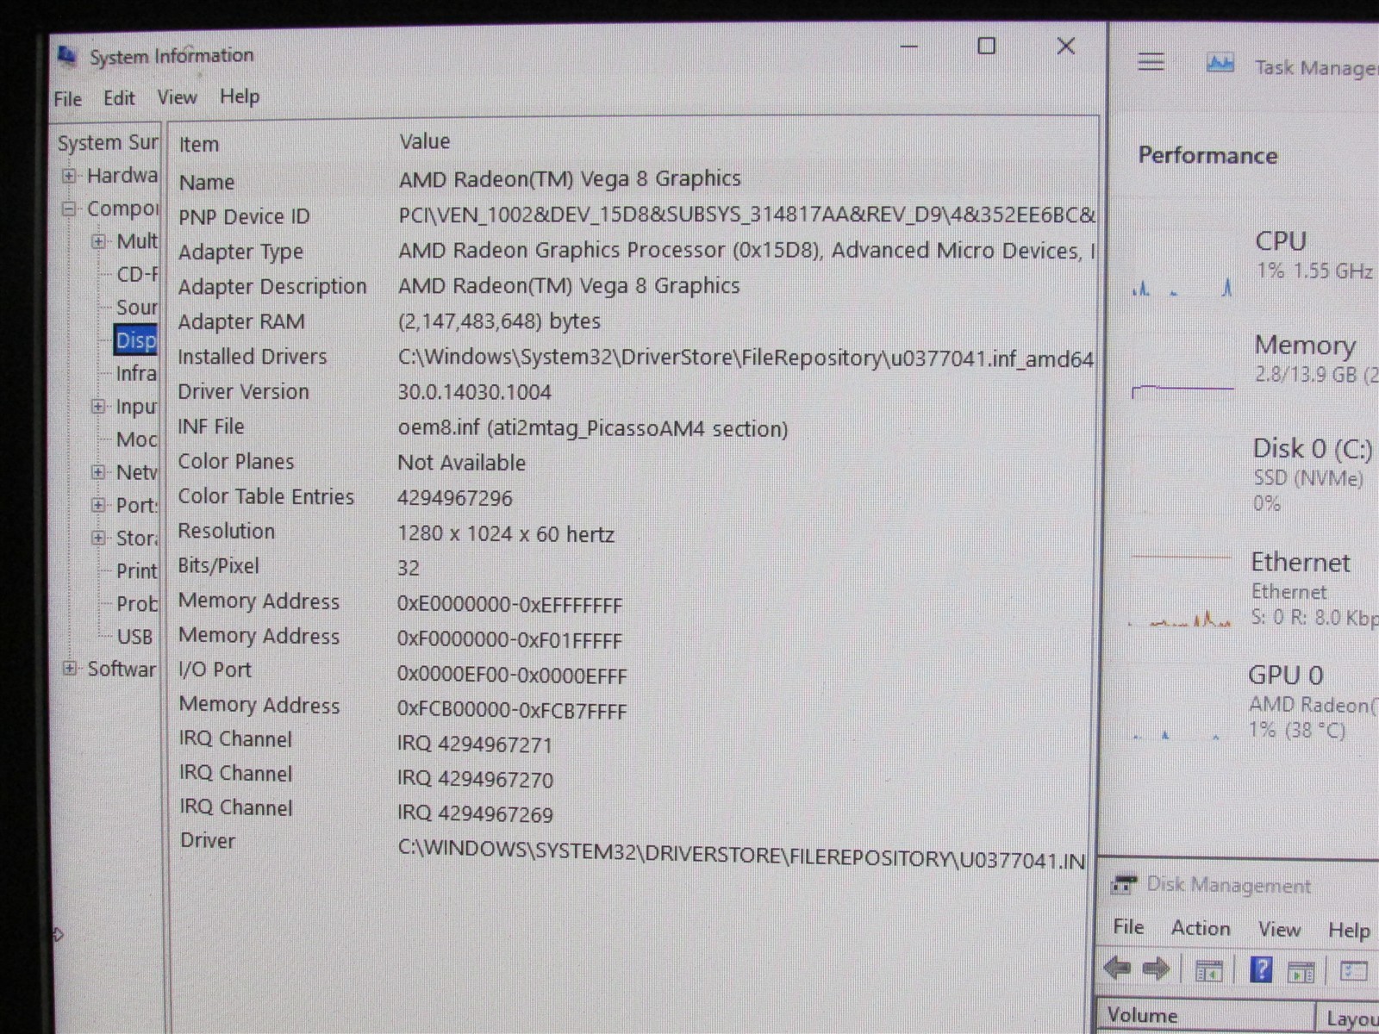Open the File menu in System Information
1379x1034 pixels.
[x=67, y=99]
